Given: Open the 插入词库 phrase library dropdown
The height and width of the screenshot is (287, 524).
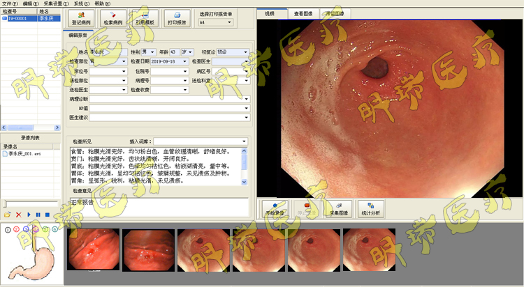Looking at the screenshot, I should click(x=245, y=141).
